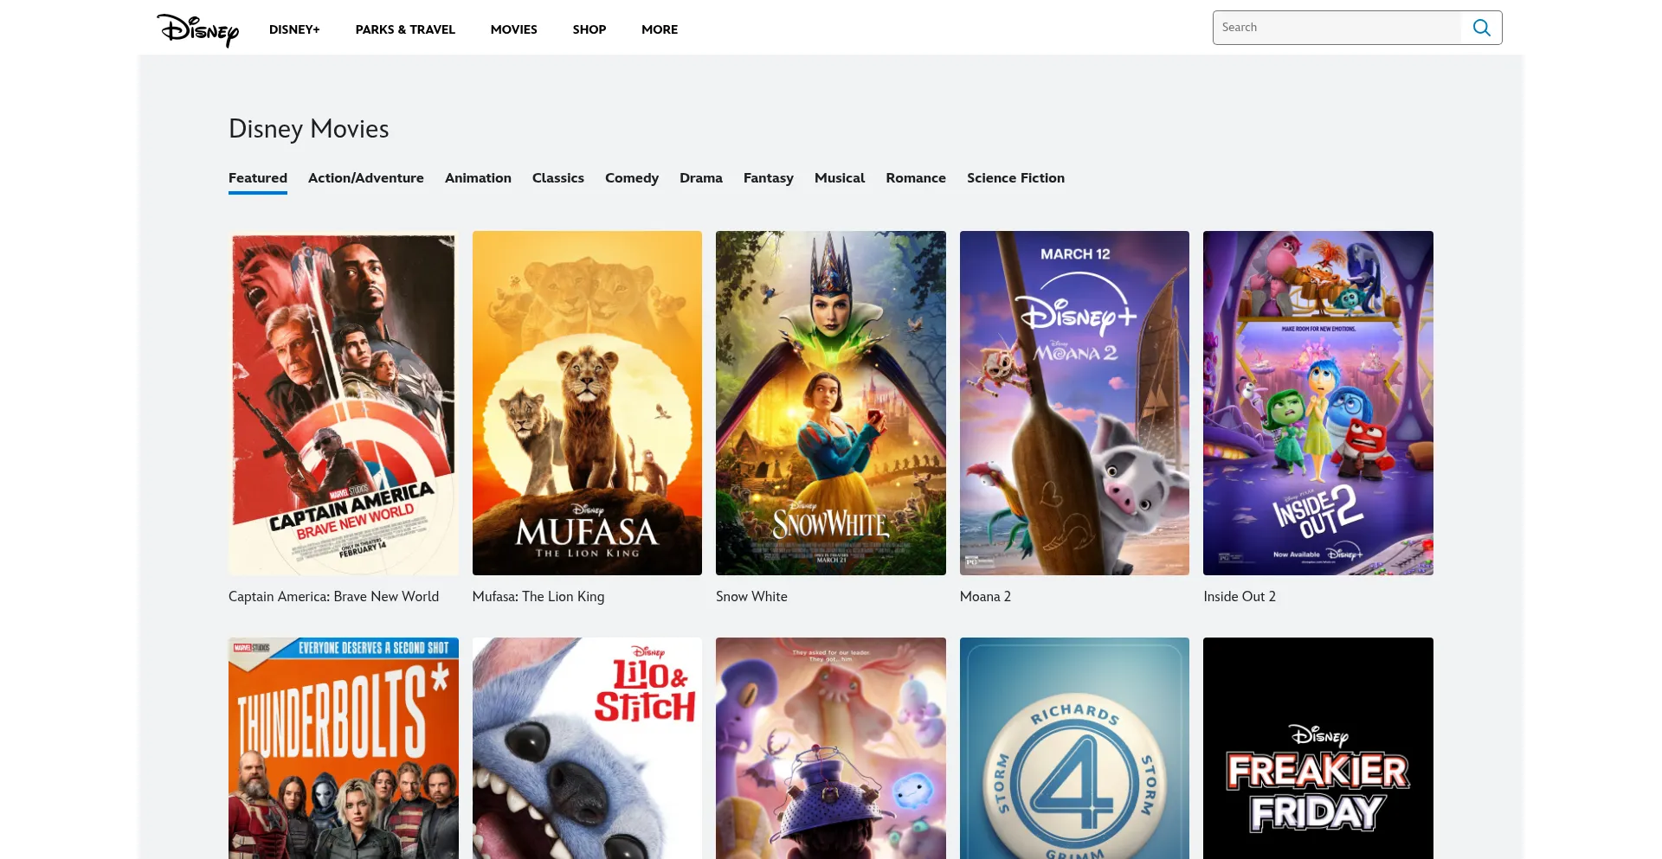
Task: Open the Shop navigation item
Action: click(589, 29)
